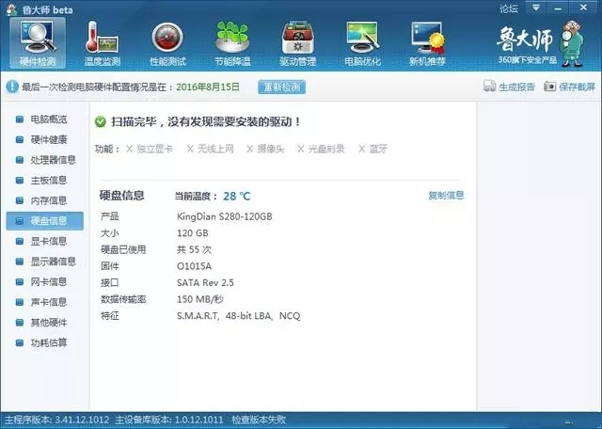Click 硬盘信息 section heading
Viewport: 602px width, 429px height.
tap(121, 196)
